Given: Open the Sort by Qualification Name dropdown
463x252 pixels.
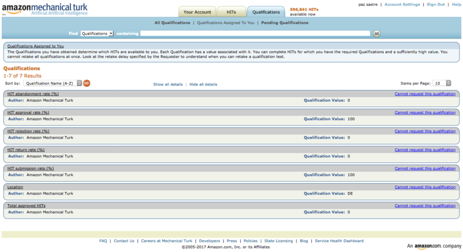Looking at the screenshot, I should point(53,83).
